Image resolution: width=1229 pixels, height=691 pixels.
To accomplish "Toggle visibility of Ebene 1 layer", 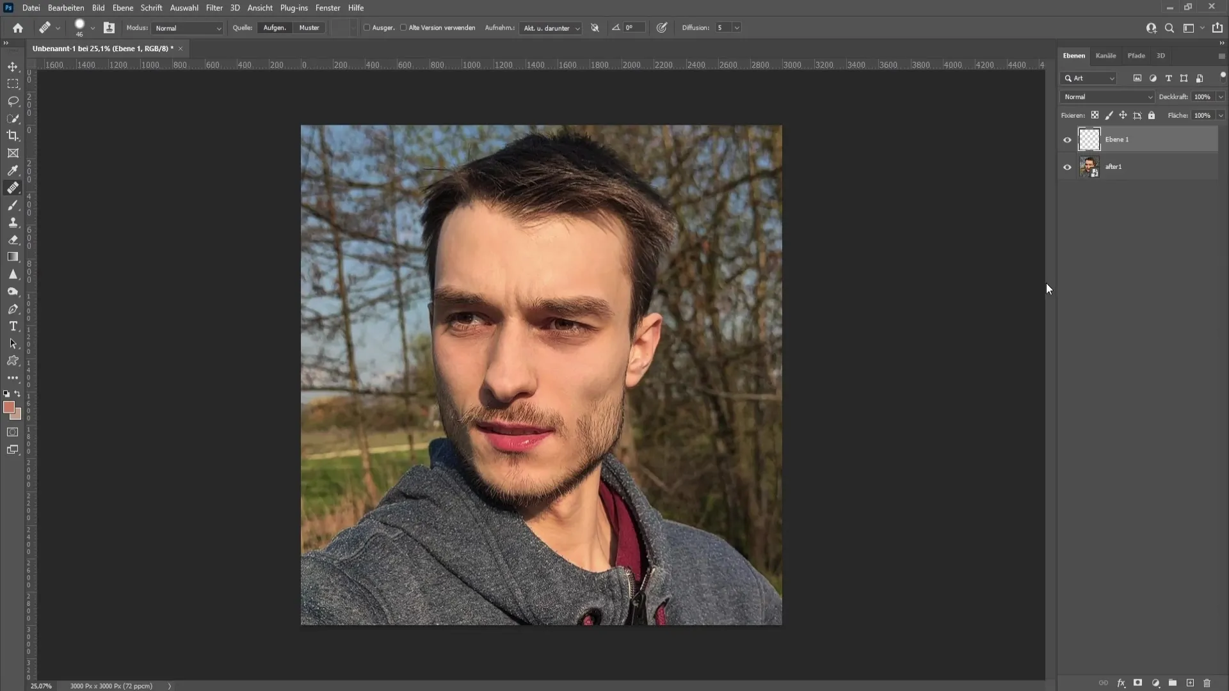I will click(1067, 139).
